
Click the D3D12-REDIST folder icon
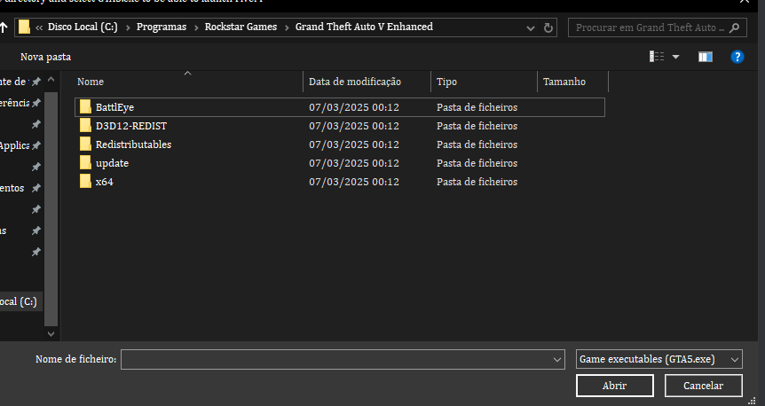point(85,125)
